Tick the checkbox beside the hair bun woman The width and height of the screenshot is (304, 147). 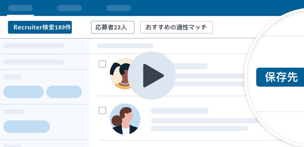(103, 110)
